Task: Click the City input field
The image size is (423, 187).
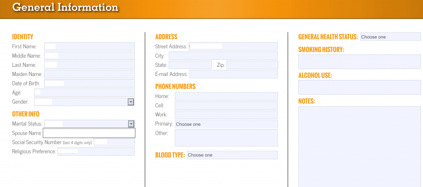Action: (223, 56)
